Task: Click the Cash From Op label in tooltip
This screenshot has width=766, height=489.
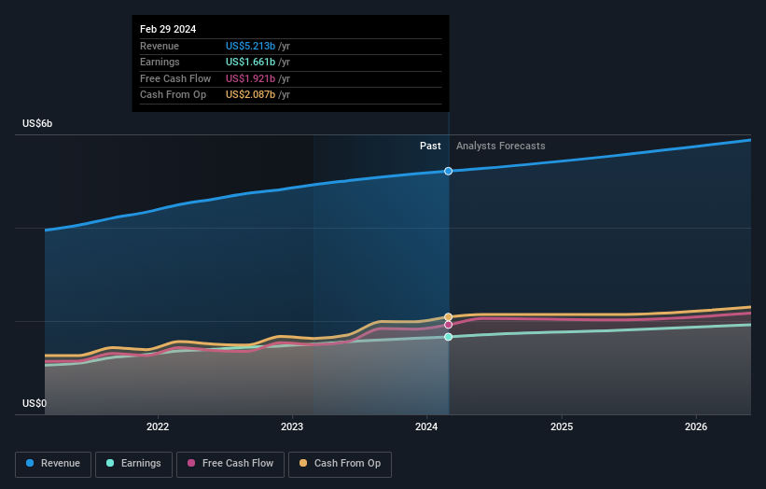Action: click(x=173, y=95)
